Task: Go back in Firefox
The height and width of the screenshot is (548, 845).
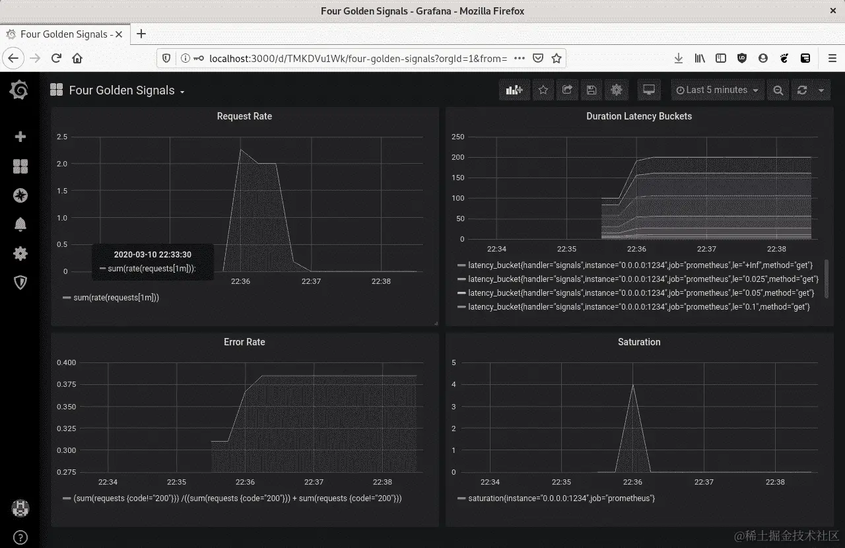Action: click(13, 58)
